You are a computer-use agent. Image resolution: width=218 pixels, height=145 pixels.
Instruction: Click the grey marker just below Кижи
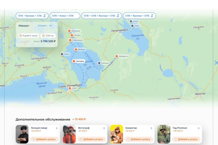(x=132, y=26)
